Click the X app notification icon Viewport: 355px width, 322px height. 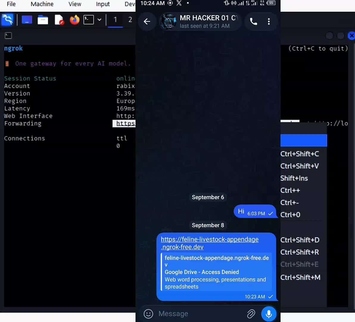(x=179, y=3)
